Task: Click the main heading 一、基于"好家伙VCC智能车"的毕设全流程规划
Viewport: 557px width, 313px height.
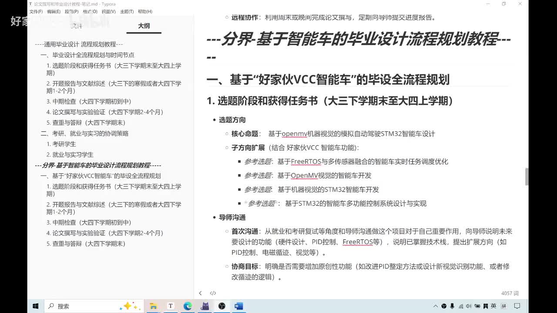Action: [x=328, y=80]
